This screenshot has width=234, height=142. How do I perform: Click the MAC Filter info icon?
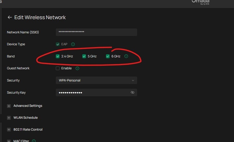click(34, 141)
